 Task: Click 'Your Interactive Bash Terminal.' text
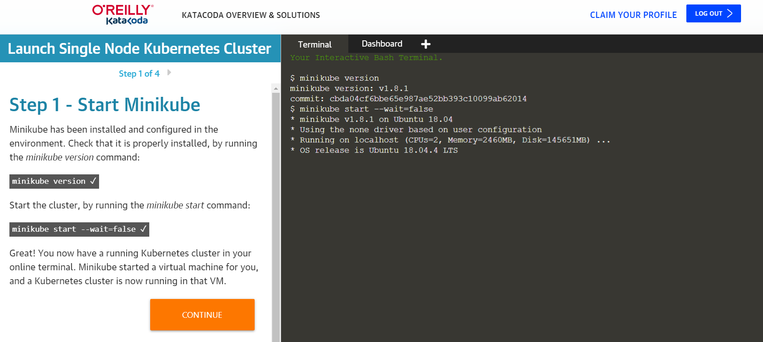click(366, 57)
